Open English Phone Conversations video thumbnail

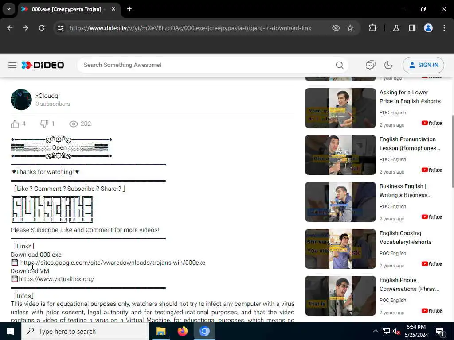click(340, 295)
